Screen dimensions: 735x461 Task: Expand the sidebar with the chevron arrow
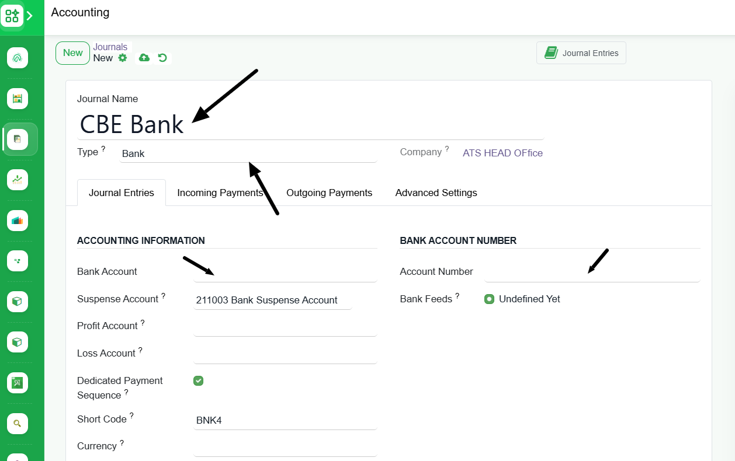pyautogui.click(x=30, y=16)
